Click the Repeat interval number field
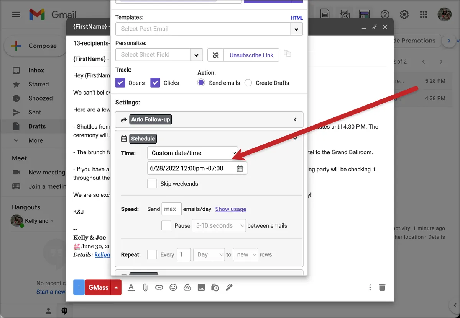This screenshot has width=460, height=318. [184, 254]
